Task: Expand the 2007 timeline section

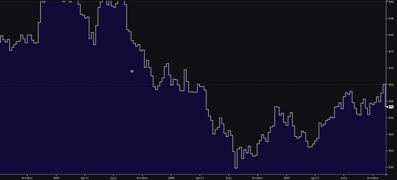Action: tap(286, 178)
